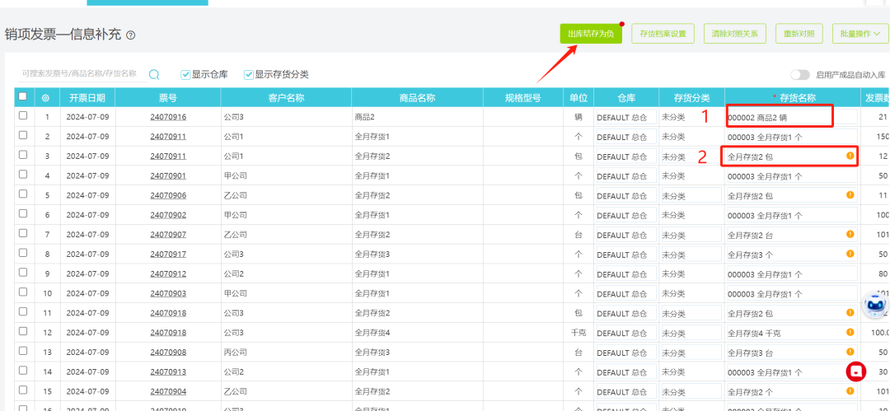Open invoice link 24070908
The width and height of the screenshot is (890, 411).
(x=168, y=352)
